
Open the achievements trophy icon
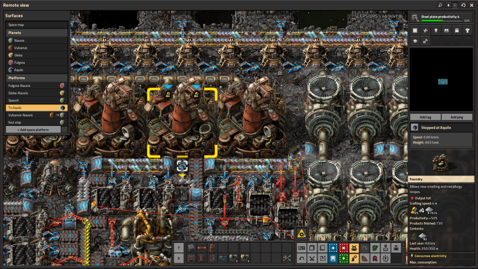pyautogui.click(x=468, y=30)
